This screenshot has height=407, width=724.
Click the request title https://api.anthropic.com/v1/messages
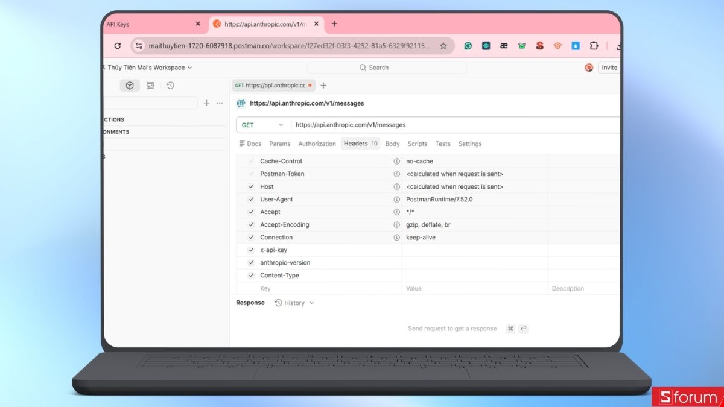(x=307, y=103)
